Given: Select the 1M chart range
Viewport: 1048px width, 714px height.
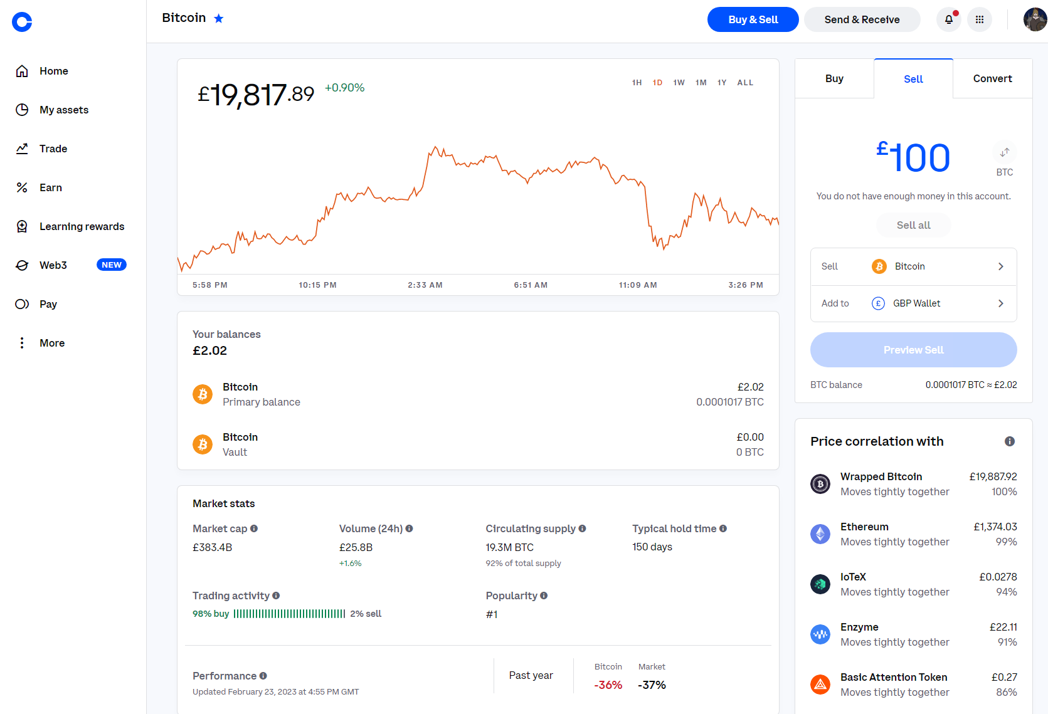Looking at the screenshot, I should pos(701,83).
